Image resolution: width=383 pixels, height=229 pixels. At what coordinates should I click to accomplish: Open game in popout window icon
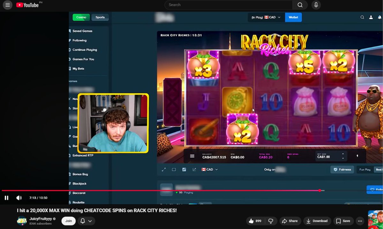(x=194, y=170)
